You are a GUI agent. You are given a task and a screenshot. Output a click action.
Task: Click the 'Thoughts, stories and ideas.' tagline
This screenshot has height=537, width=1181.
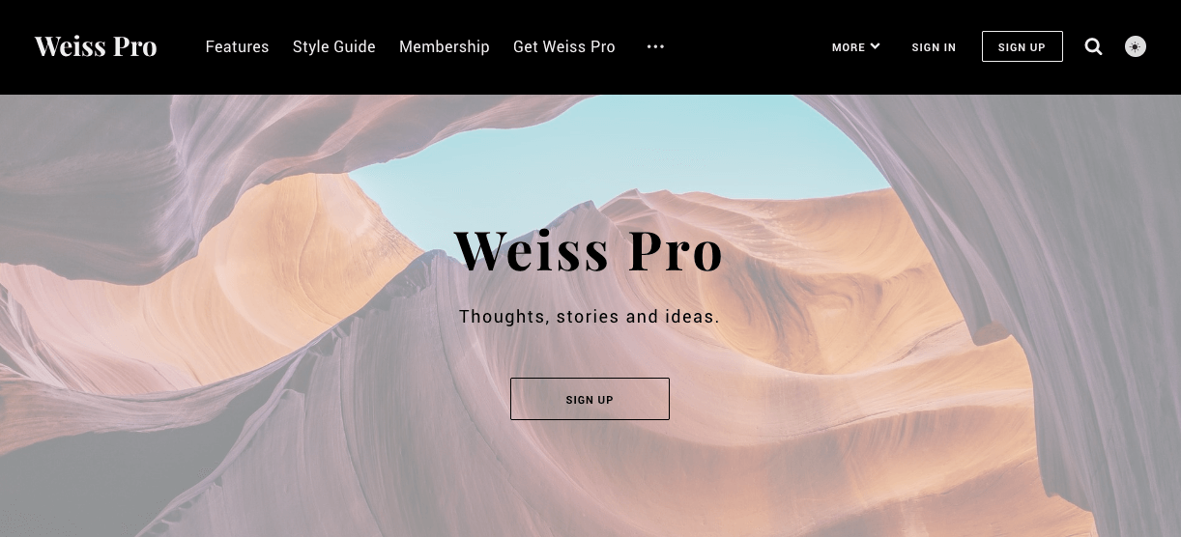(x=590, y=317)
